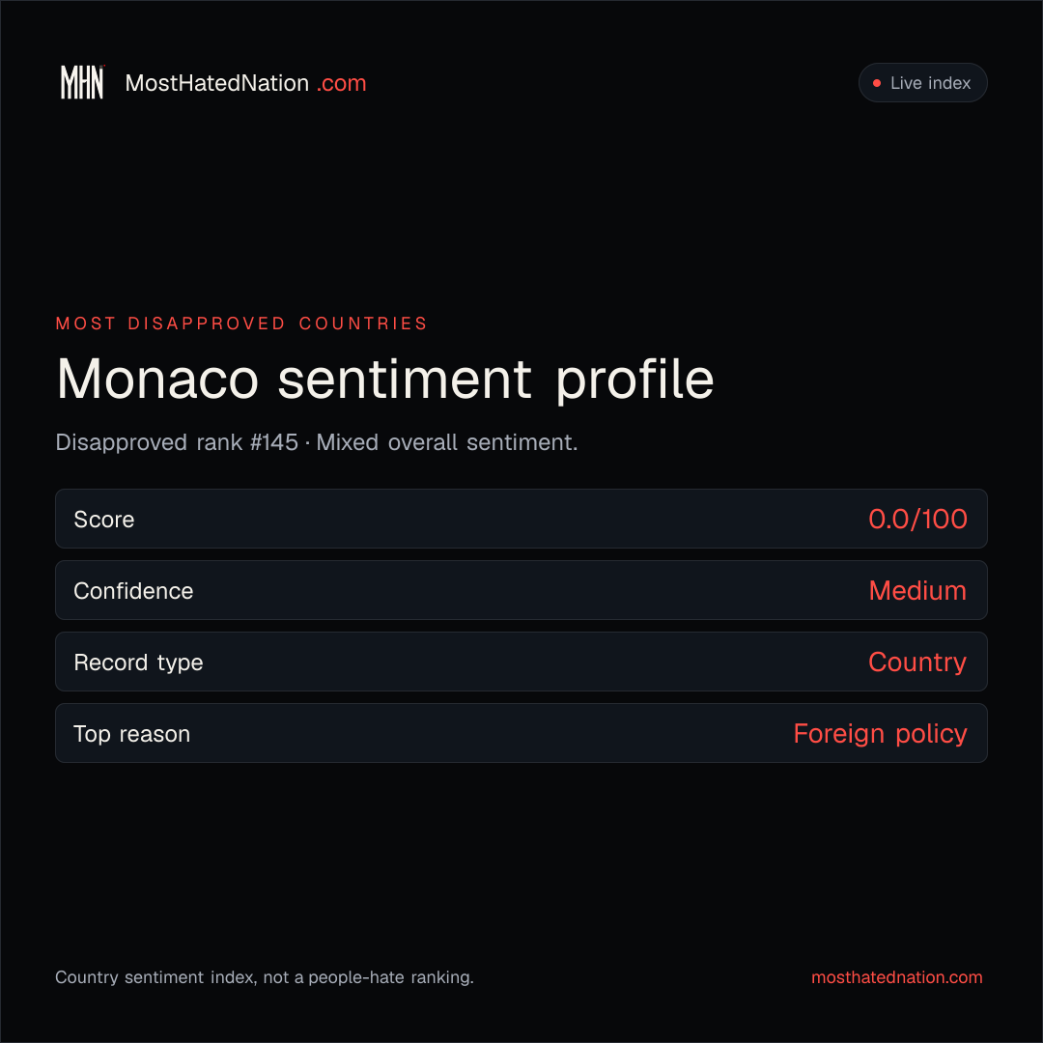Select the Top reason row
Viewport: 1043px width, 1043px height.
point(521,733)
